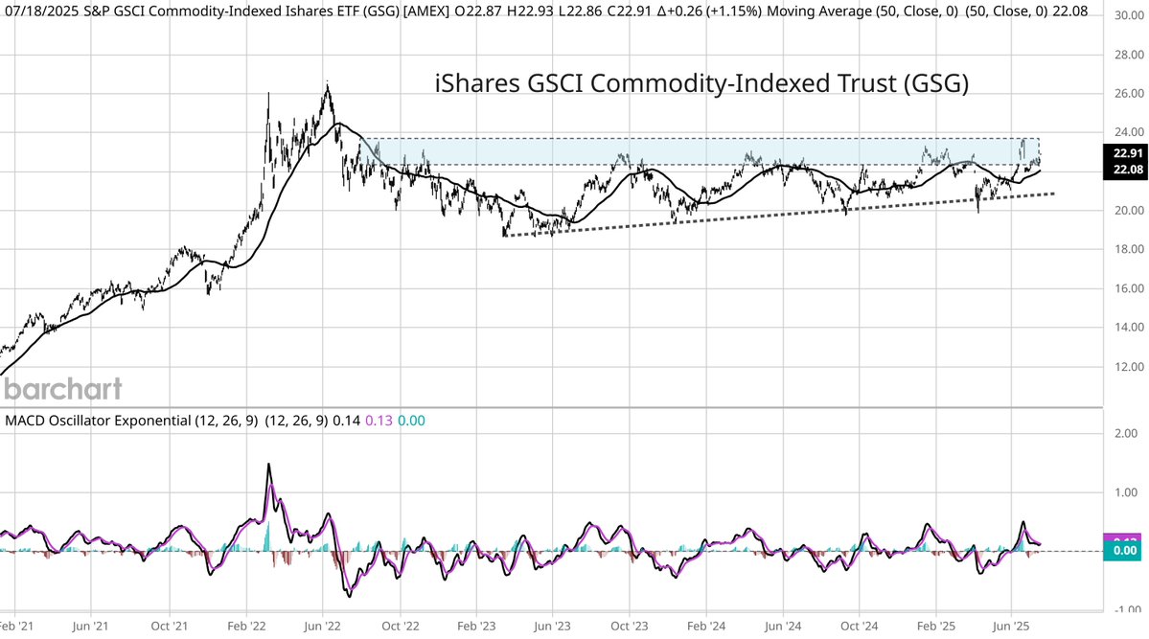The width and height of the screenshot is (1149, 639).
Task: Click the 'Jun '25' date axis label
Action: 1011,627
